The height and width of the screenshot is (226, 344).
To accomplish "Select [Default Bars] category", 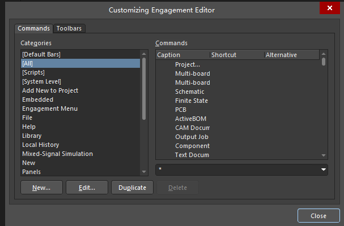I will click(x=80, y=54).
